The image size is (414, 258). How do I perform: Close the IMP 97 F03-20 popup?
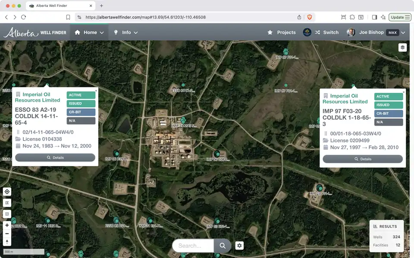coord(404,92)
